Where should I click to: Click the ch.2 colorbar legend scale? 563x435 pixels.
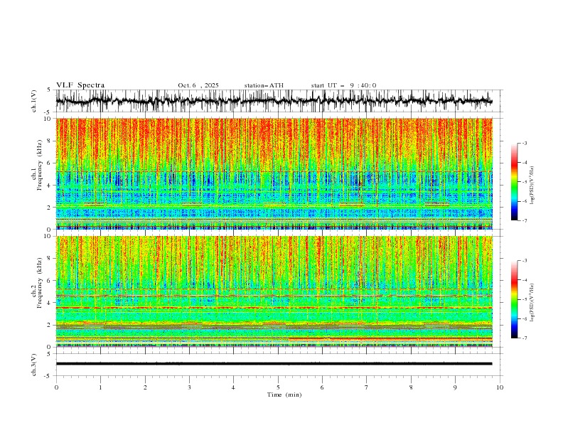(515, 299)
